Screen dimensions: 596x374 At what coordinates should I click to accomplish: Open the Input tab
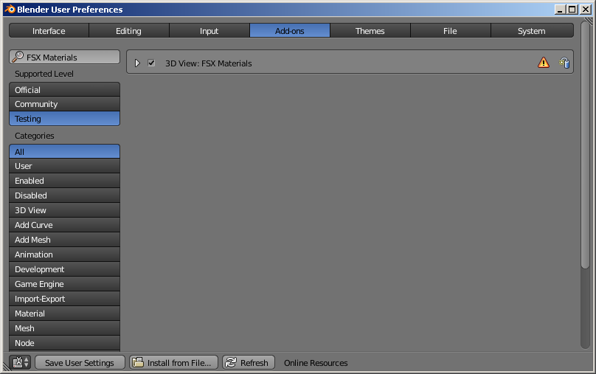point(209,31)
